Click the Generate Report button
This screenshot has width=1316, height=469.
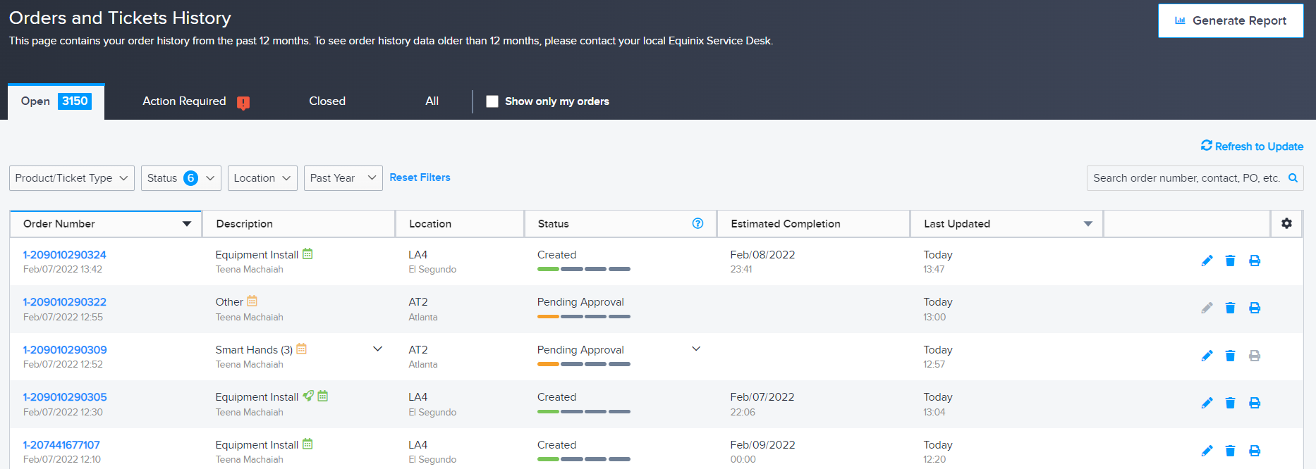[x=1231, y=20]
